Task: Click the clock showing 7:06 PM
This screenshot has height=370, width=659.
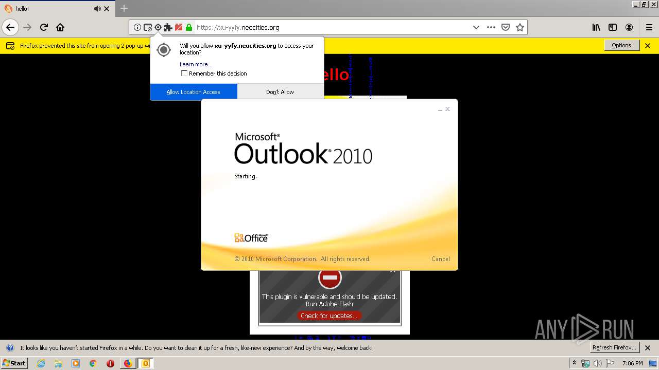Action: [633, 363]
